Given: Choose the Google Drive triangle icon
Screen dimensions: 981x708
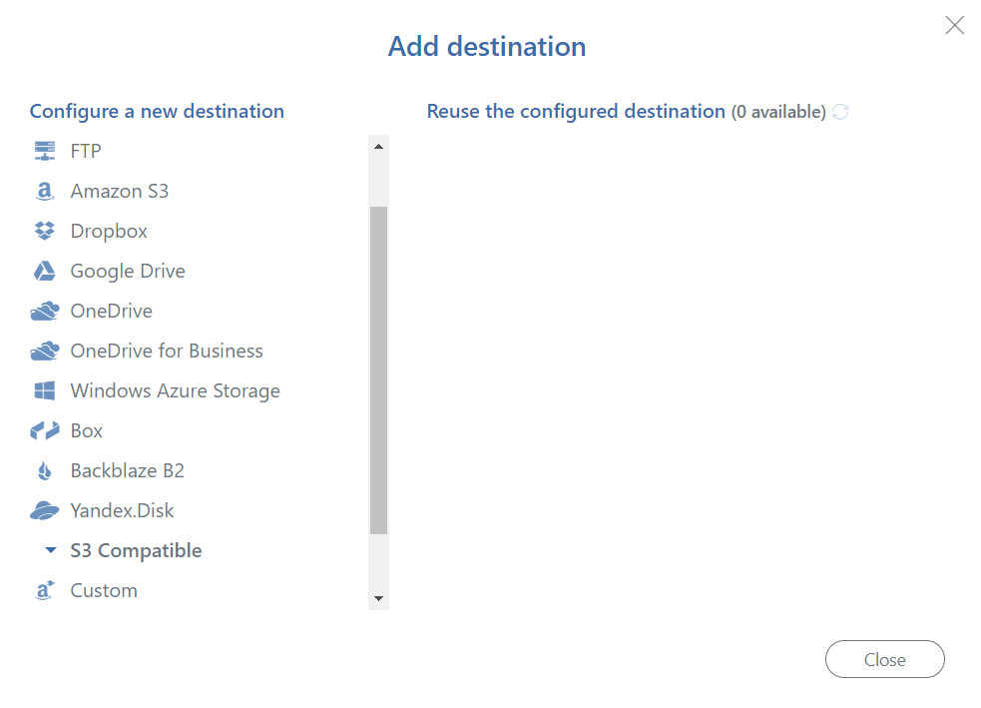Looking at the screenshot, I should tap(44, 271).
